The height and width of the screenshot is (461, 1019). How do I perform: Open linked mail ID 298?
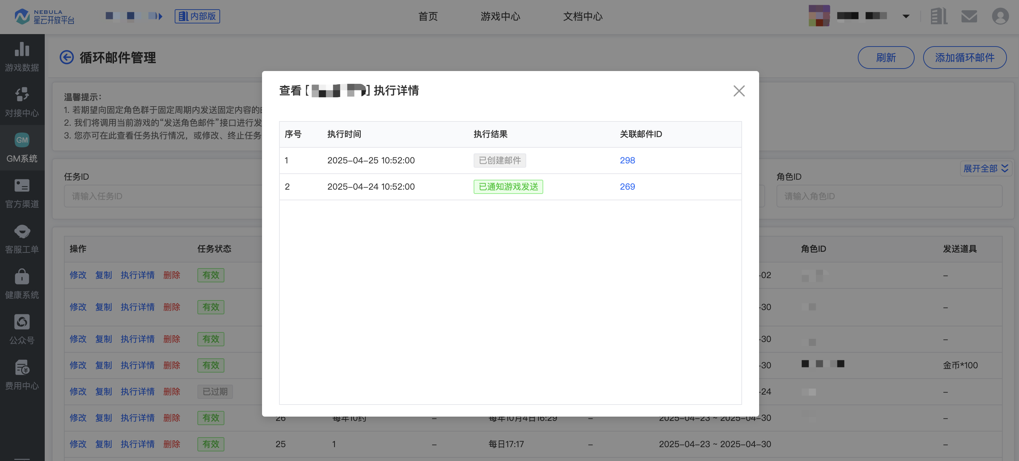[x=627, y=160]
